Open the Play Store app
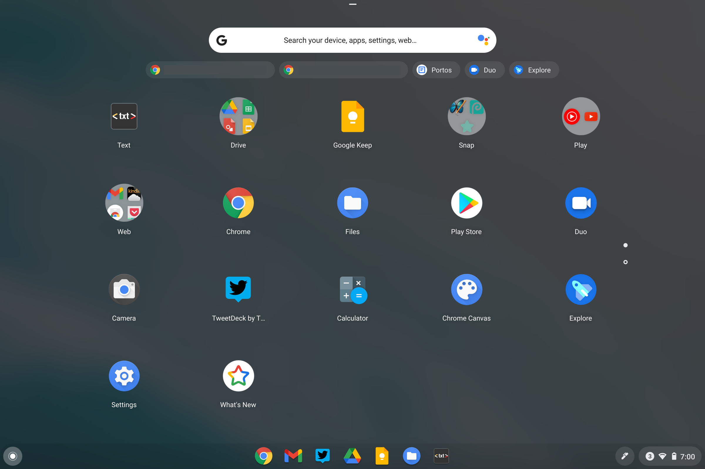The image size is (705, 469). coord(466,203)
